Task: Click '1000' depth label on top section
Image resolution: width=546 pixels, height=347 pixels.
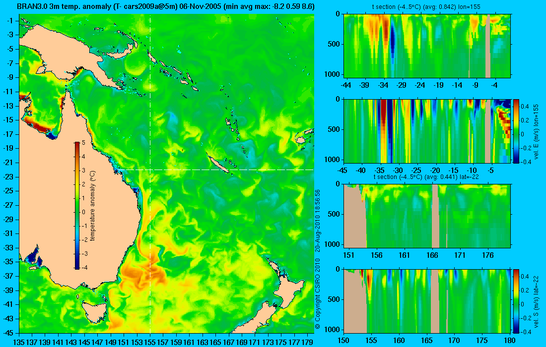Action: pyautogui.click(x=332, y=74)
